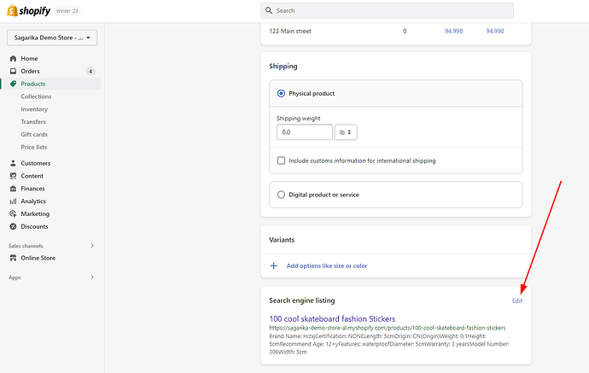Click the Marketing icon in sidebar
This screenshot has width=589, height=373.
point(13,214)
